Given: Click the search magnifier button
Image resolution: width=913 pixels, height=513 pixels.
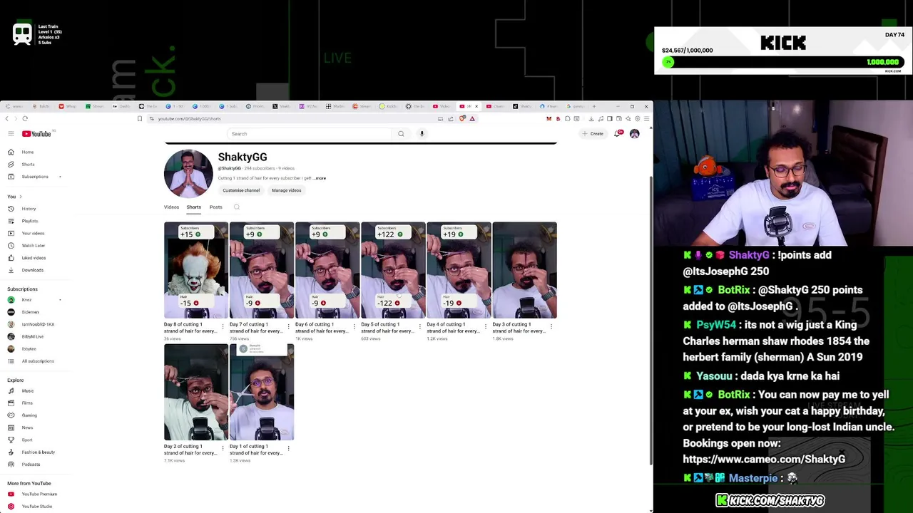Looking at the screenshot, I should [x=401, y=134].
